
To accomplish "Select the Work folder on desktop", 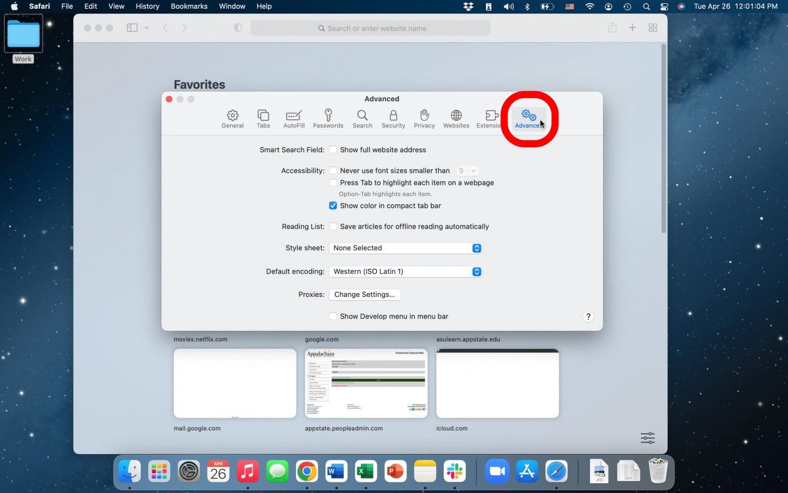I will [23, 39].
